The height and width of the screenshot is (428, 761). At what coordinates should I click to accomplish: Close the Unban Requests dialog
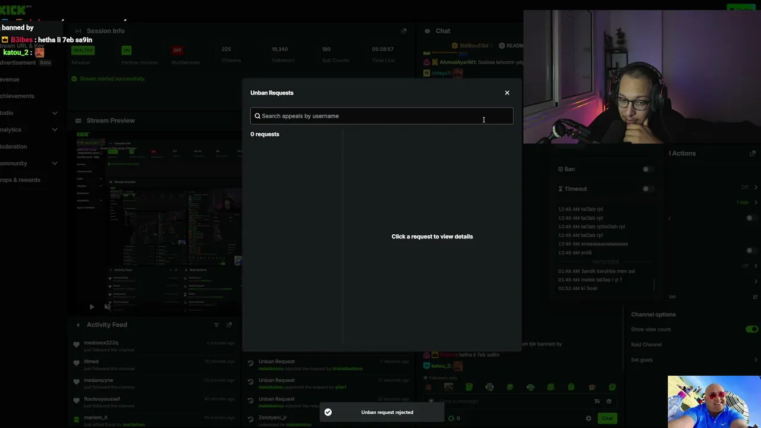[507, 93]
